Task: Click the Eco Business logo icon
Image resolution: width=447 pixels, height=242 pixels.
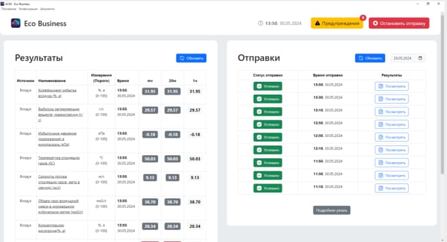Action: (15, 23)
